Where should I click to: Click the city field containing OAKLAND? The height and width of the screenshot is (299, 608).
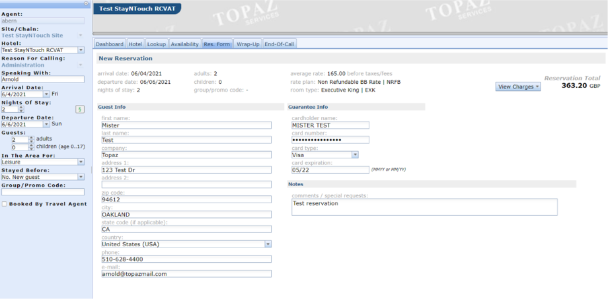(x=186, y=215)
